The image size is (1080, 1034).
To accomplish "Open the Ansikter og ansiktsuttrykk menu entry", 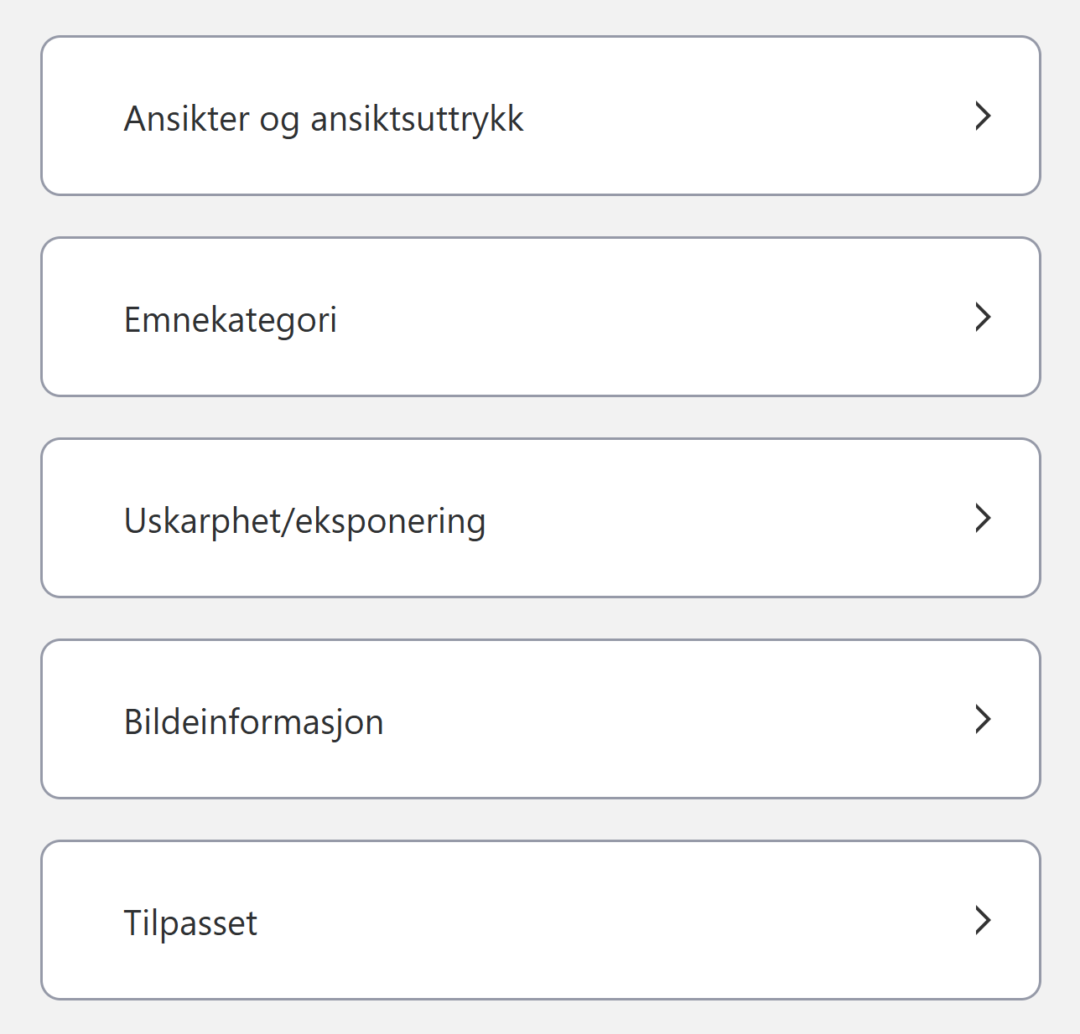I will coord(540,116).
